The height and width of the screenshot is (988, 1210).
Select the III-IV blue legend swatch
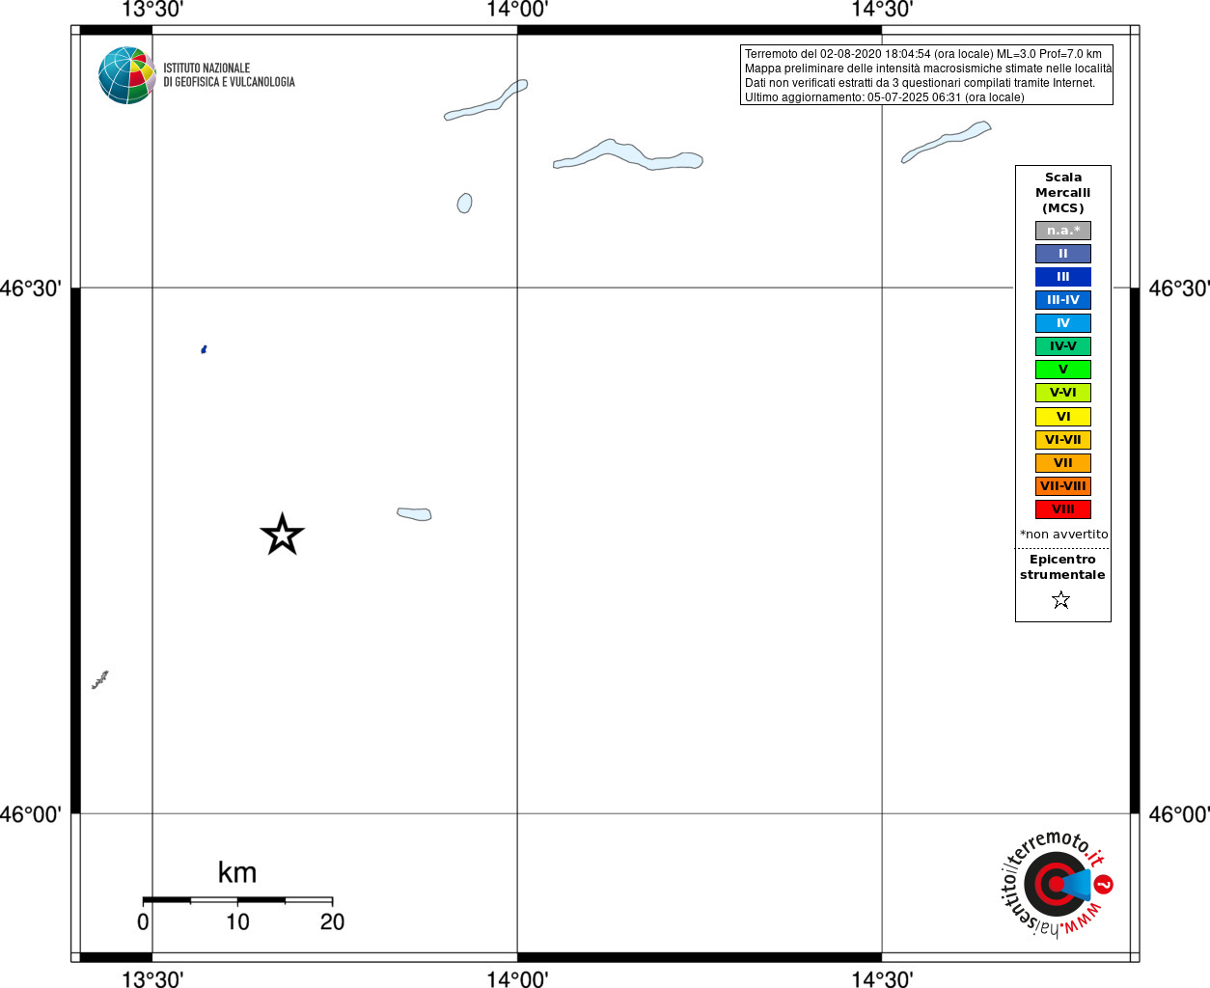click(x=1063, y=300)
